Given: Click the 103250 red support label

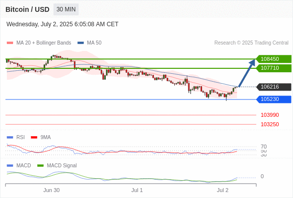Looking at the screenshot, I should tap(270, 124).
